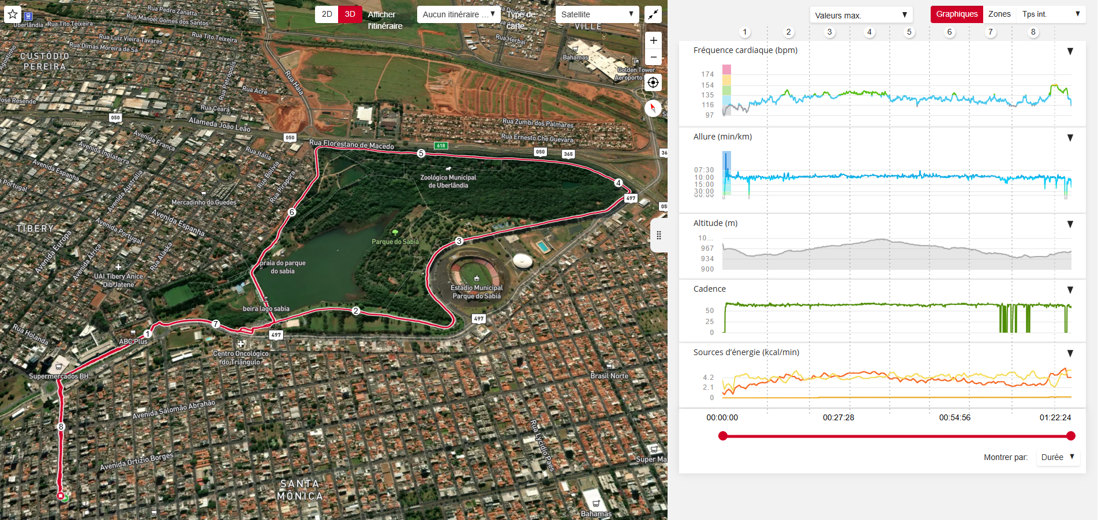
Task: Open the Tps int. selector
Action: click(1051, 14)
